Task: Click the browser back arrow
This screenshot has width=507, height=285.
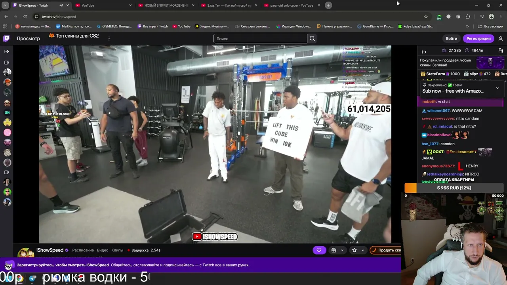Action: 6,17
